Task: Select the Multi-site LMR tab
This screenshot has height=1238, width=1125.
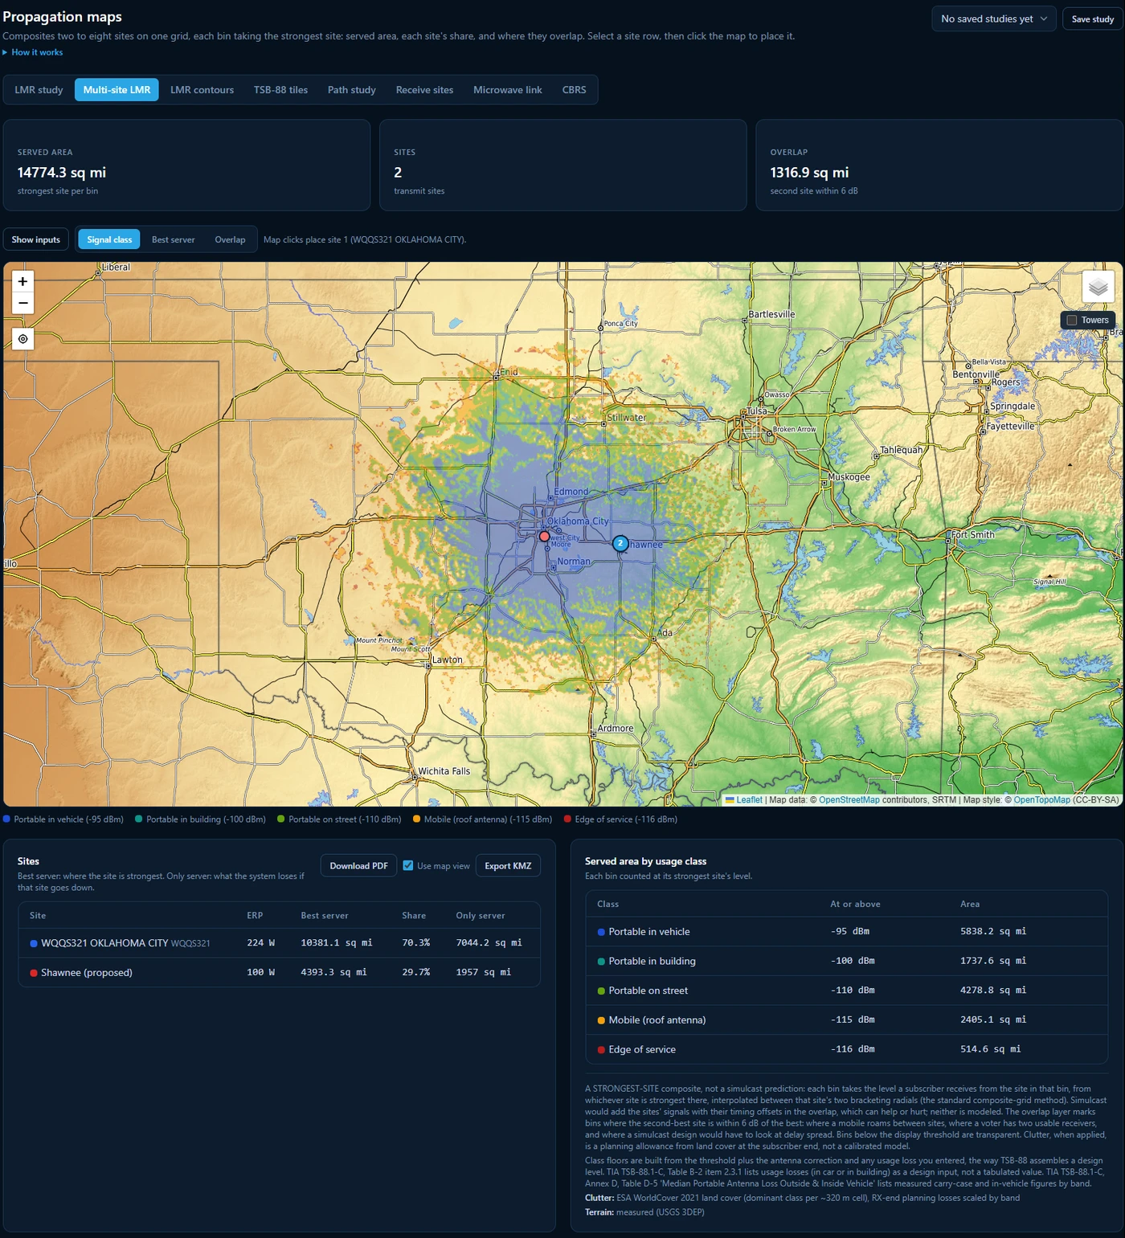Action: pos(117,90)
